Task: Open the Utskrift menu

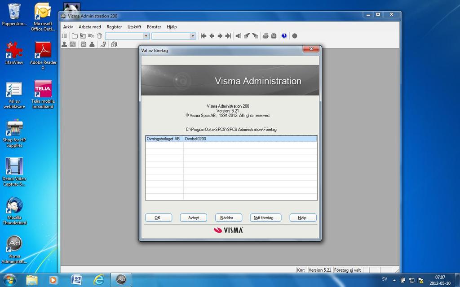Action: 134,26
